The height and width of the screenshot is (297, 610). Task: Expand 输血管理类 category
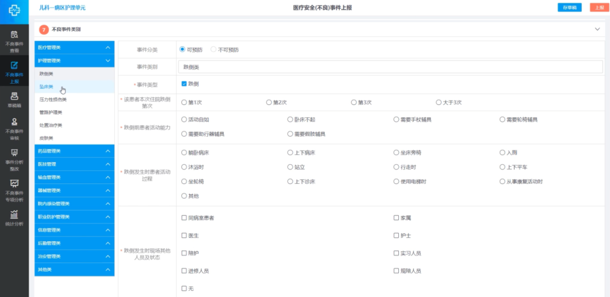tap(75, 177)
